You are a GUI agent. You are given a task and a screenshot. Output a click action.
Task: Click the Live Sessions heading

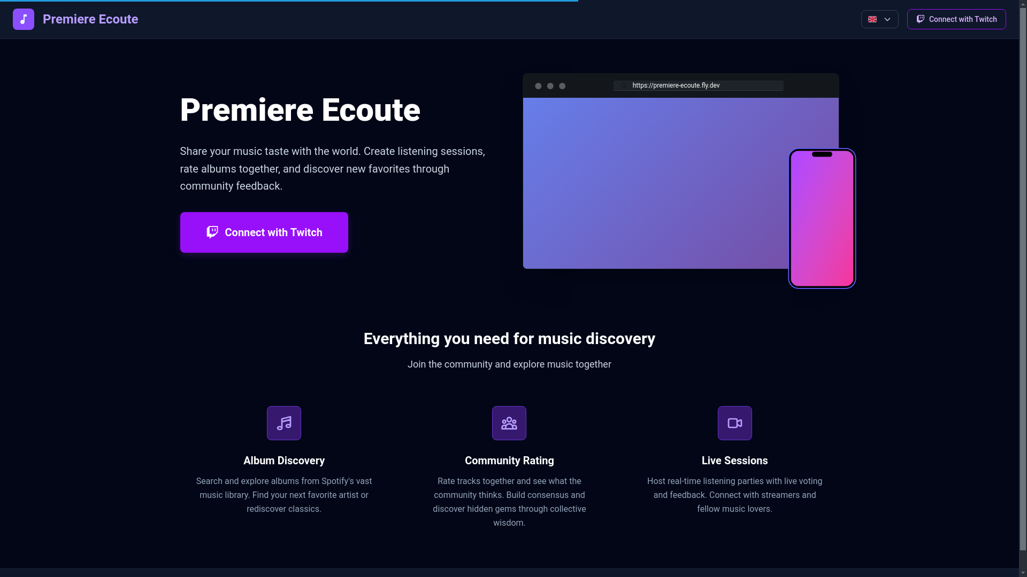[x=735, y=461]
